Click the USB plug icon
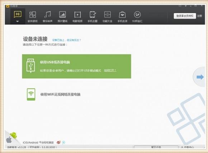This screenshot has height=153, width=208. (x=31, y=66)
